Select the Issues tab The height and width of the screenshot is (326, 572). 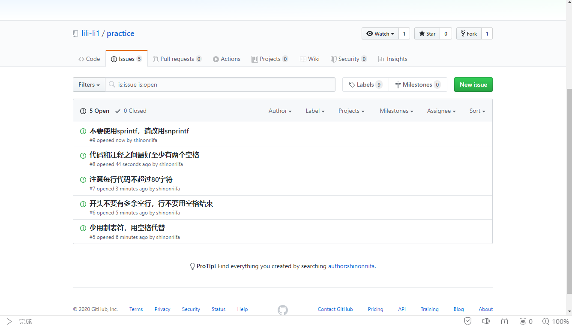click(x=126, y=59)
